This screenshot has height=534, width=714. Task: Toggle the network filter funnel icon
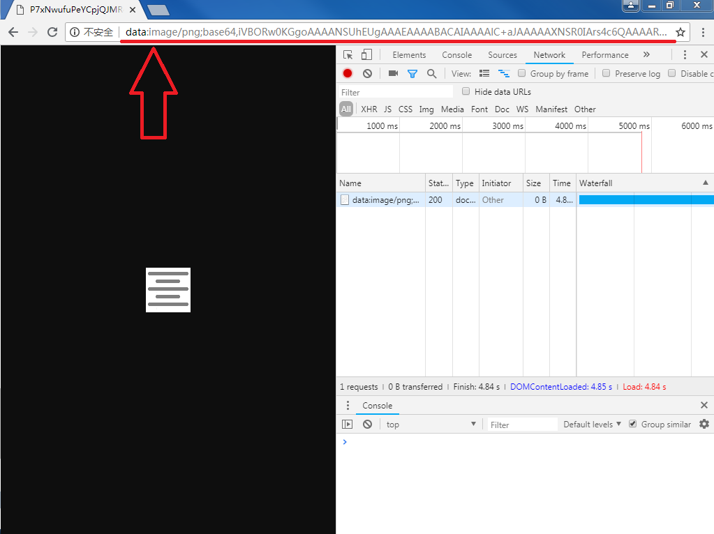(412, 73)
